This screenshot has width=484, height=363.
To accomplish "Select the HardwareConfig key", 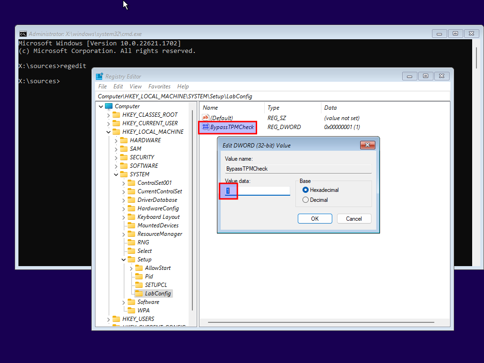I will pos(158,208).
